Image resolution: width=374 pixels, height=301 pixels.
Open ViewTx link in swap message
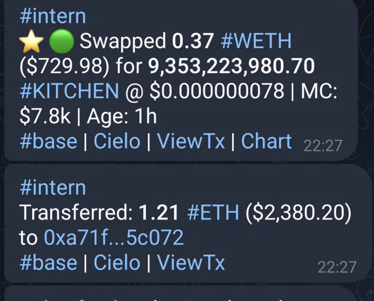(x=191, y=141)
